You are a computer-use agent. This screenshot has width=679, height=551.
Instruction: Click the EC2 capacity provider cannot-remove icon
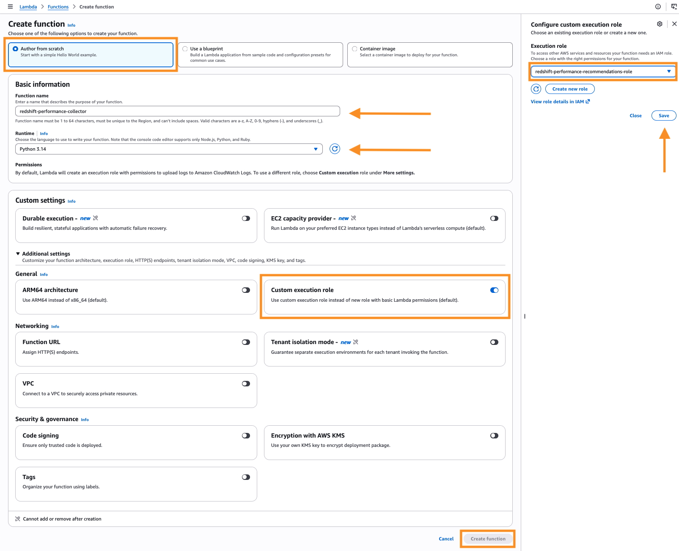pos(354,218)
